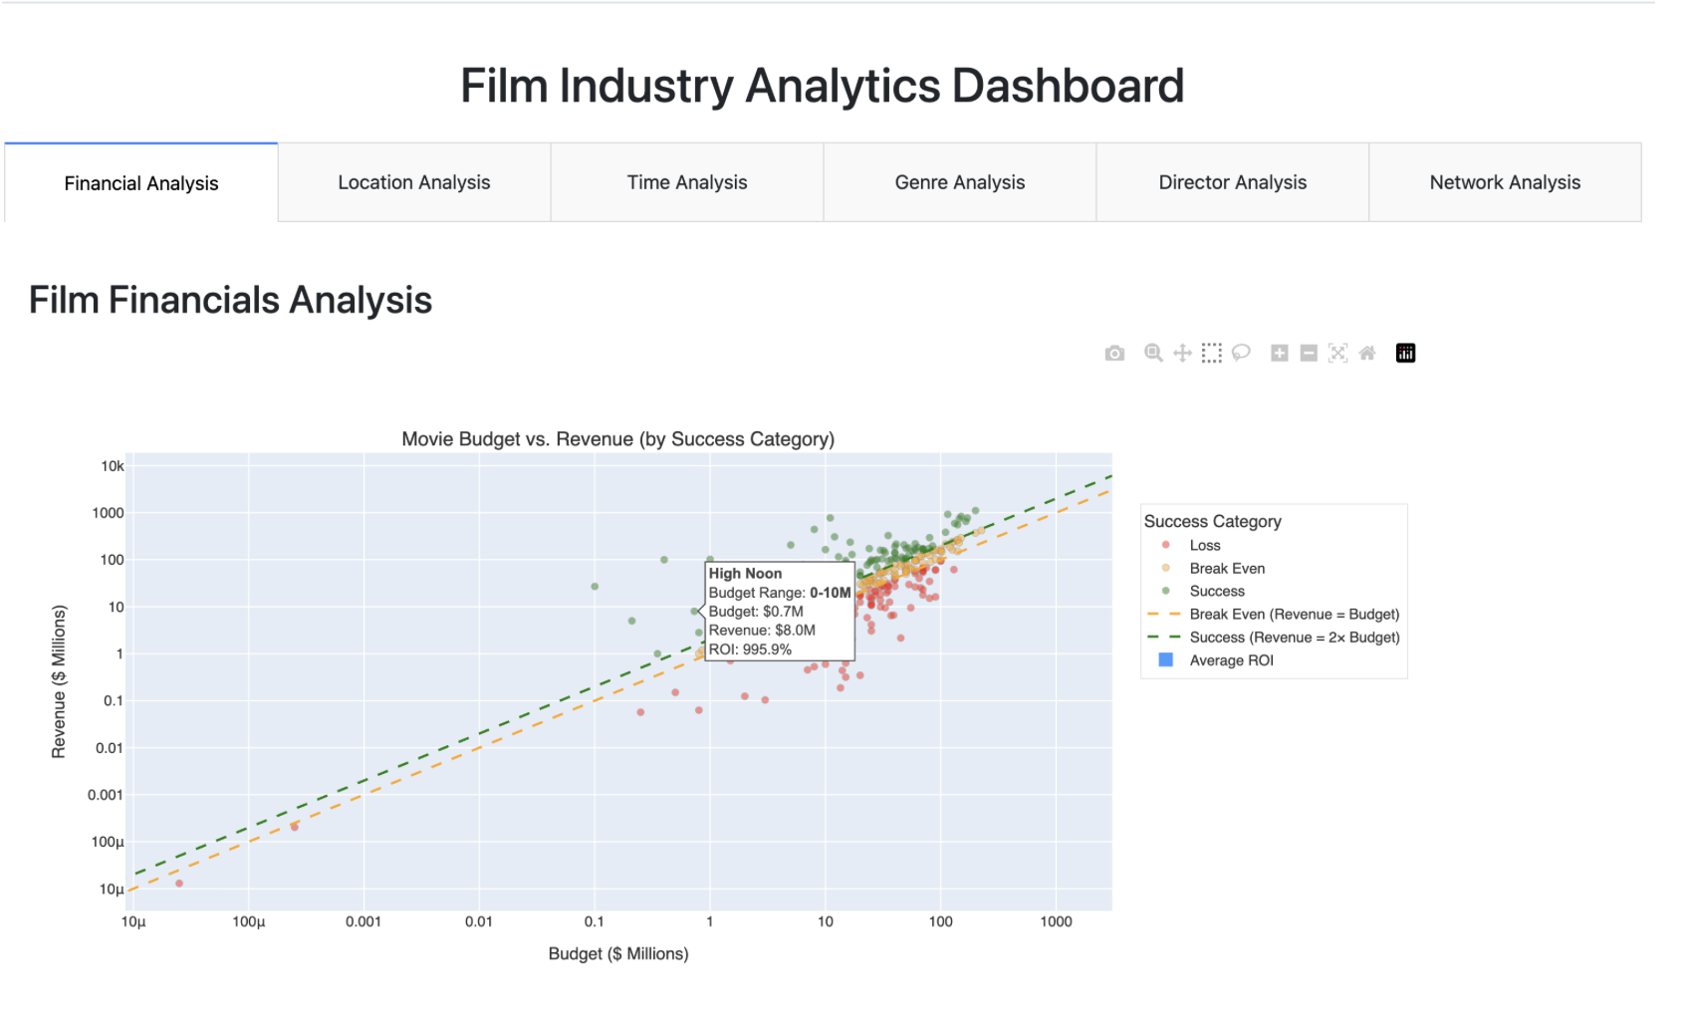
Task: Toggle the Loss category in the legend
Action: pyautogui.click(x=1203, y=545)
